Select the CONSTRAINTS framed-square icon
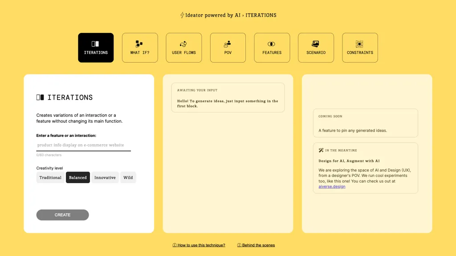The height and width of the screenshot is (256, 456). tap(360, 43)
